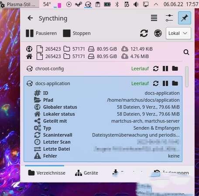The width and height of the screenshot is (199, 196).
Task: Click the upload rate 4.76 MiB icon
Action: pyautogui.click(x=125, y=56)
